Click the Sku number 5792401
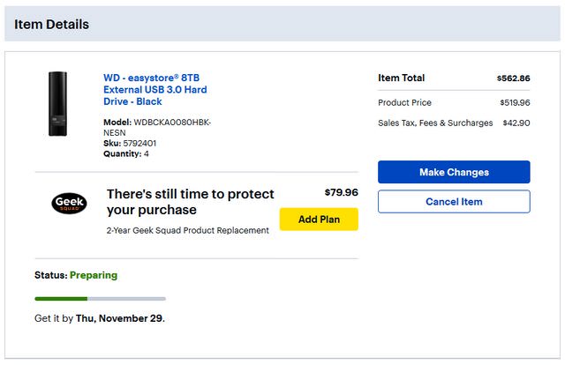Image resolution: width=565 pixels, height=365 pixels. 139,143
